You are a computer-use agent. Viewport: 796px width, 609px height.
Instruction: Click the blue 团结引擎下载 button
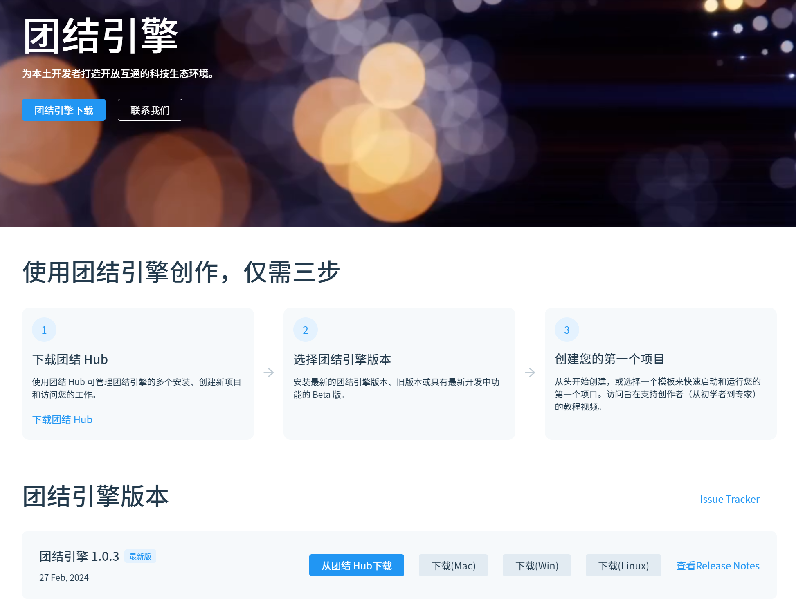[63, 110]
